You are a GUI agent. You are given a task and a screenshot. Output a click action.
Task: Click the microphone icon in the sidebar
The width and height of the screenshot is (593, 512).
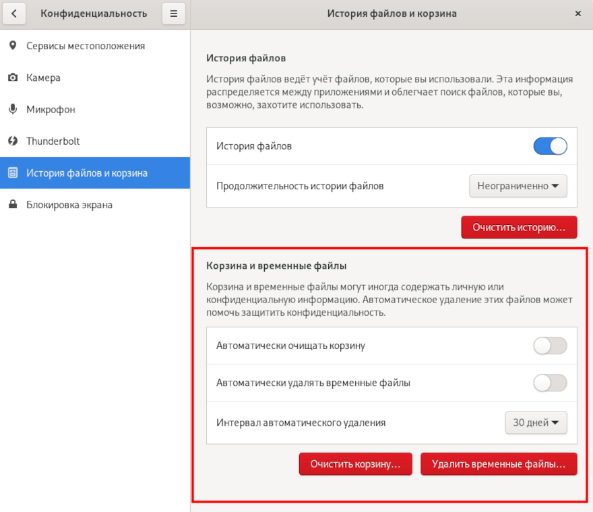point(13,109)
